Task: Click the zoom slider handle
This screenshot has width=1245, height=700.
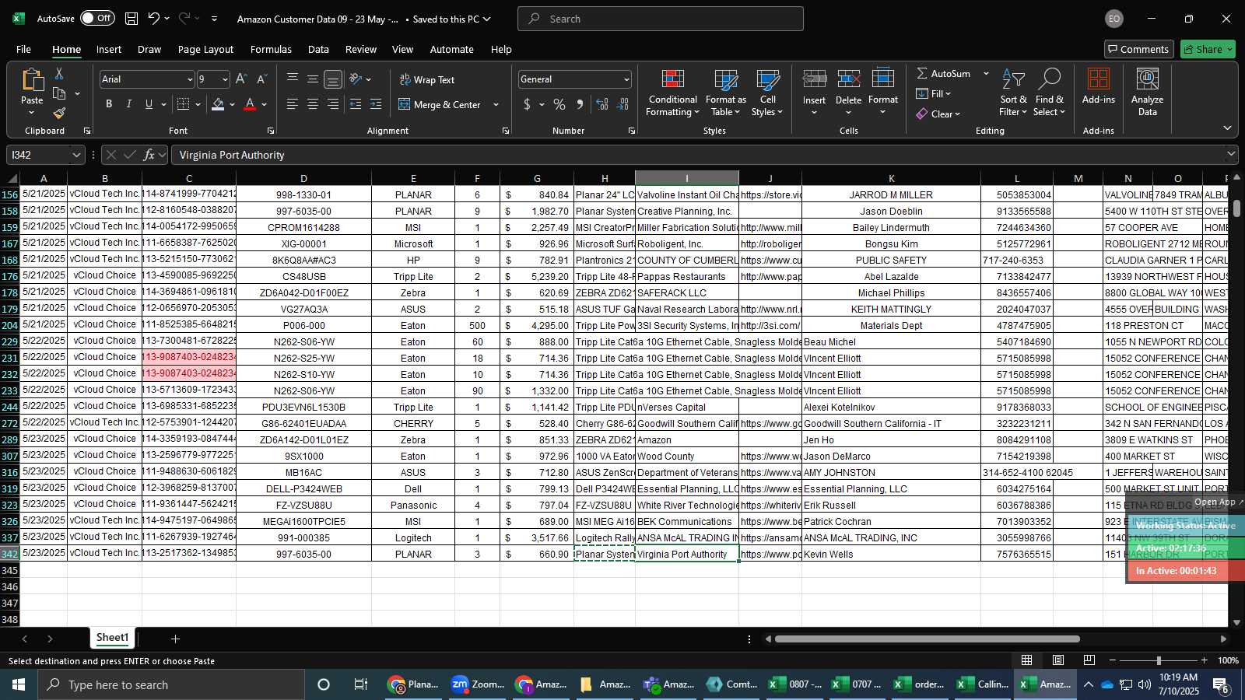Action: (x=1159, y=660)
